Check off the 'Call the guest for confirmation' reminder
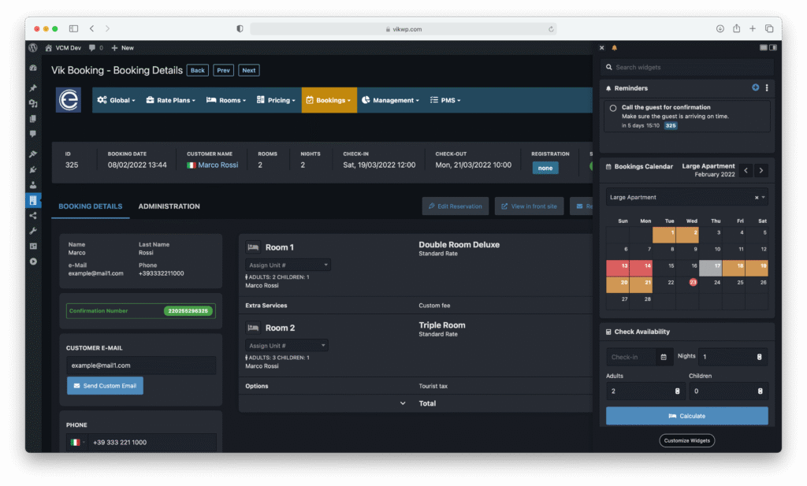This screenshot has height=486, width=807. coord(613,108)
